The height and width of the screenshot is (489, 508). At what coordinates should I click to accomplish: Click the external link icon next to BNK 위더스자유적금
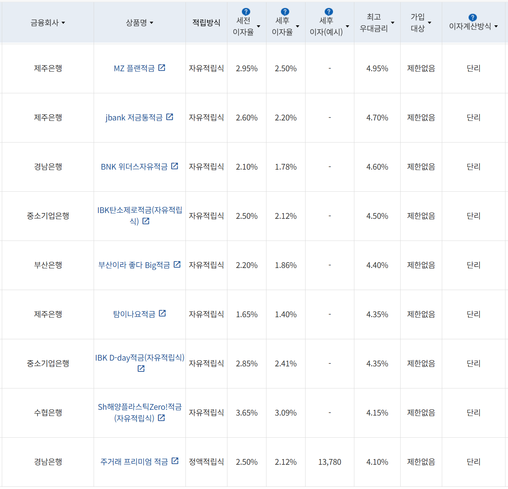[x=175, y=166]
